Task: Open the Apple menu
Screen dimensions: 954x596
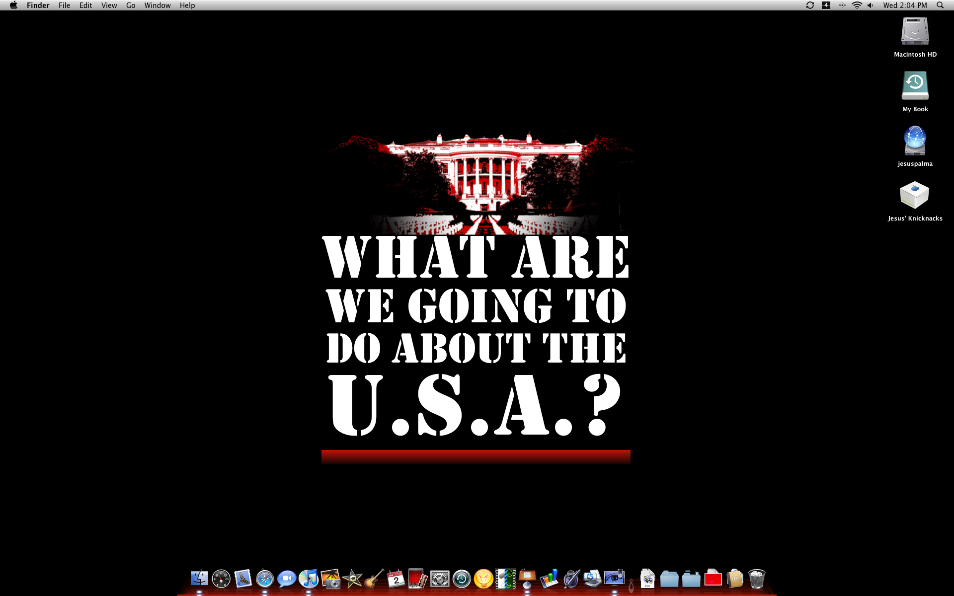Action: pos(13,5)
